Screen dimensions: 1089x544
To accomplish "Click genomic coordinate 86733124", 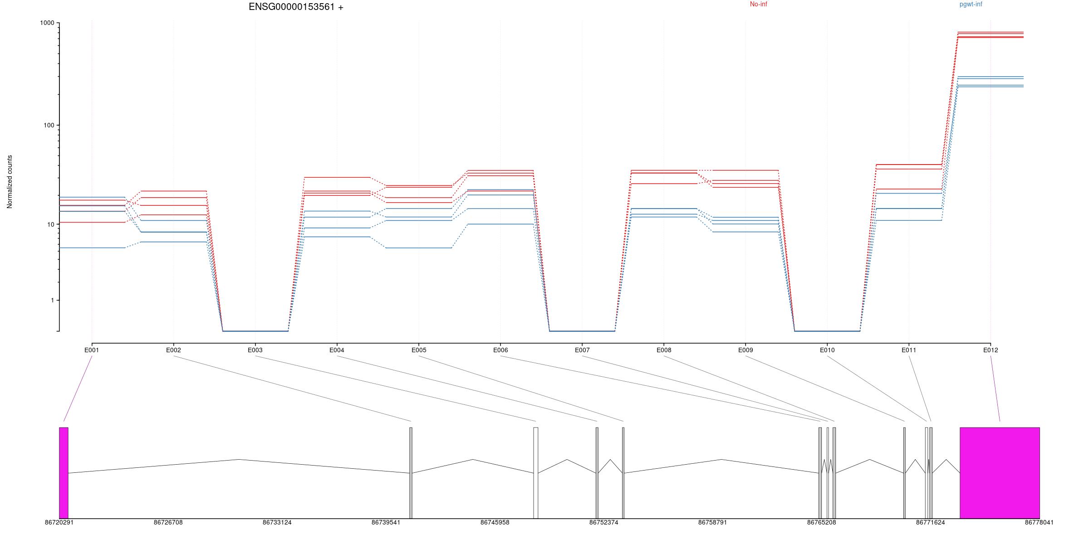I will [x=277, y=523].
